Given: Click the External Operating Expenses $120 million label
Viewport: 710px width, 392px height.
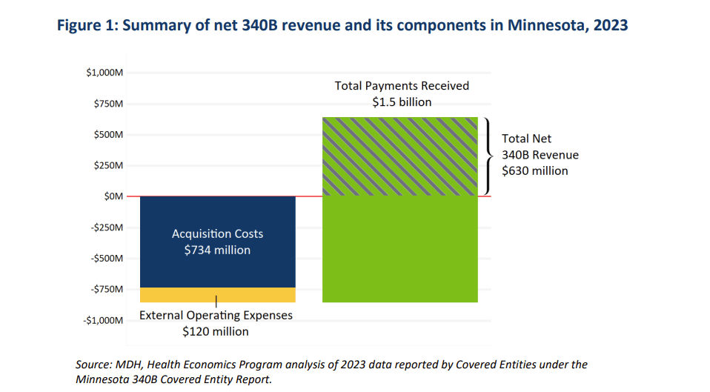Looking at the screenshot, I should 216,323.
